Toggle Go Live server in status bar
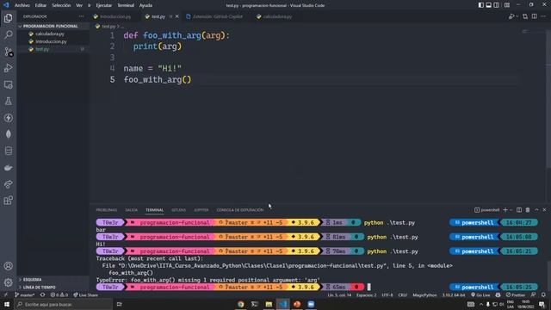The height and width of the screenshot is (310, 551). click(x=480, y=295)
